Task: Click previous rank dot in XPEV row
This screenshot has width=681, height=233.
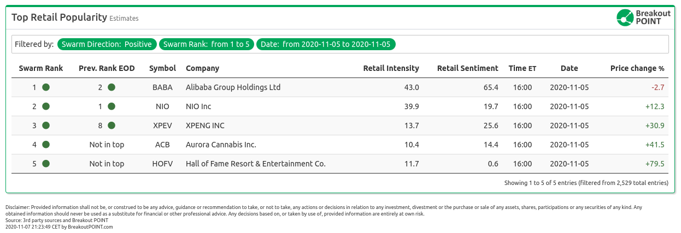Action: pos(111,126)
